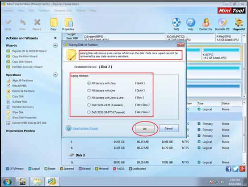Open the Help question mark icon
Viewport: 248px width, 187px height.
191,25
